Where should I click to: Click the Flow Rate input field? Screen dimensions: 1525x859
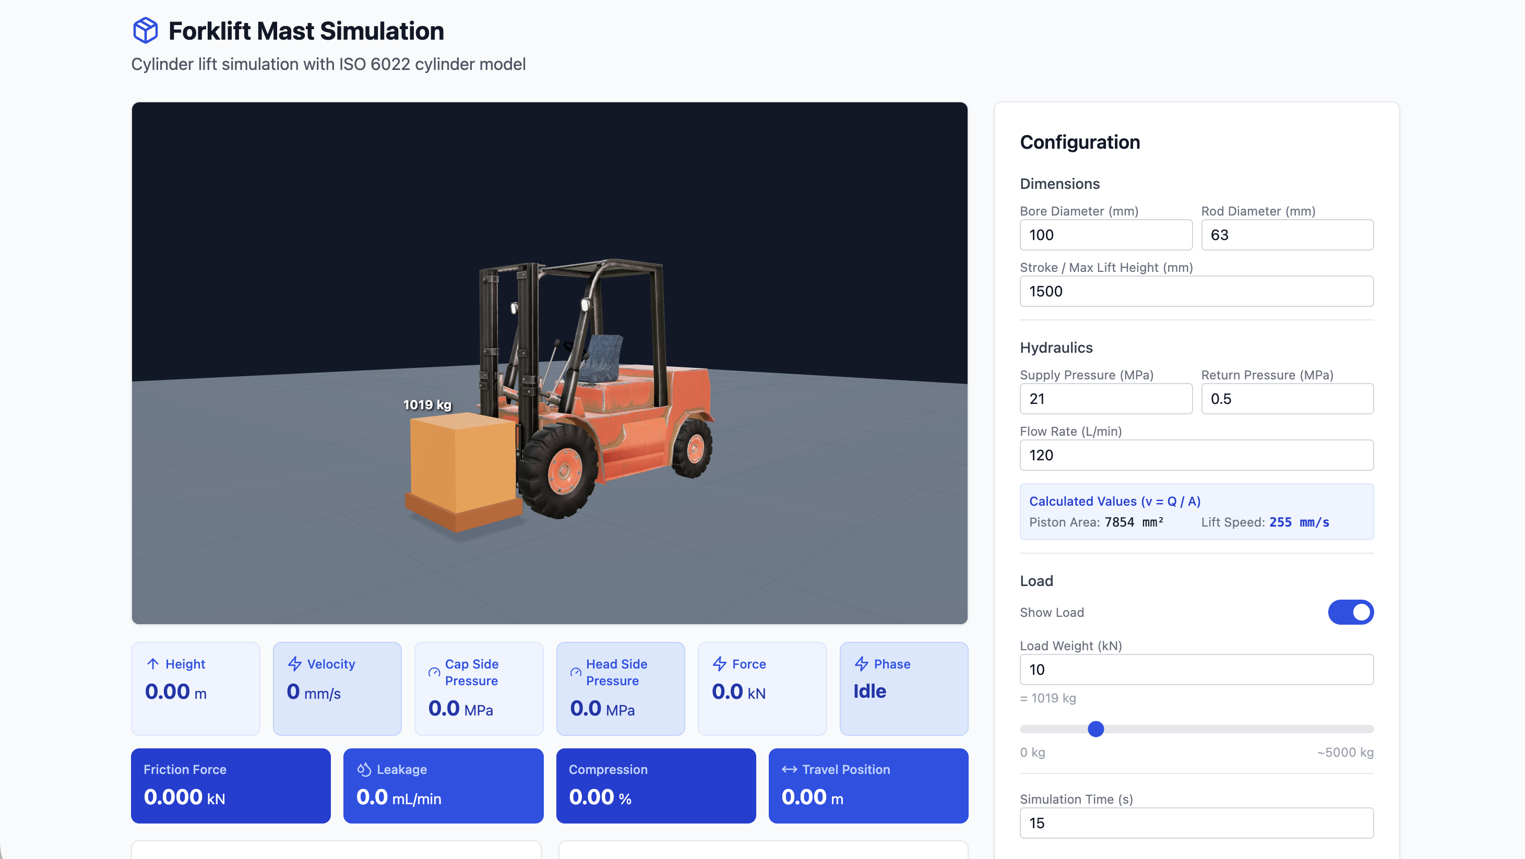pos(1196,455)
